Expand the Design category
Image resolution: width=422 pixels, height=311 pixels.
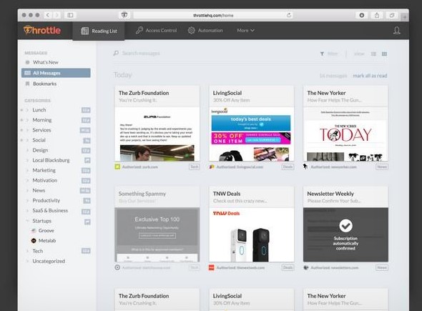point(27,150)
